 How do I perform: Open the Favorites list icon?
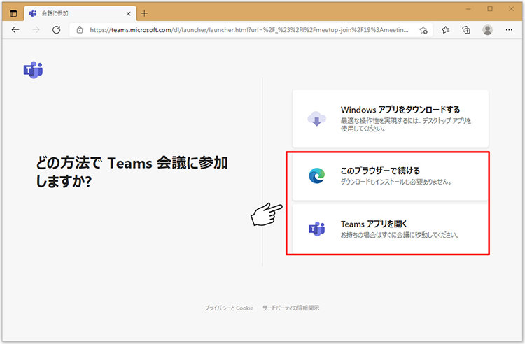(x=445, y=30)
